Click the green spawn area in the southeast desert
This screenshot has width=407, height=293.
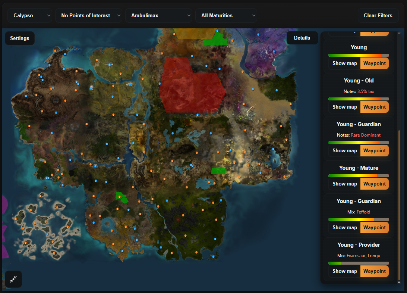point(218,171)
